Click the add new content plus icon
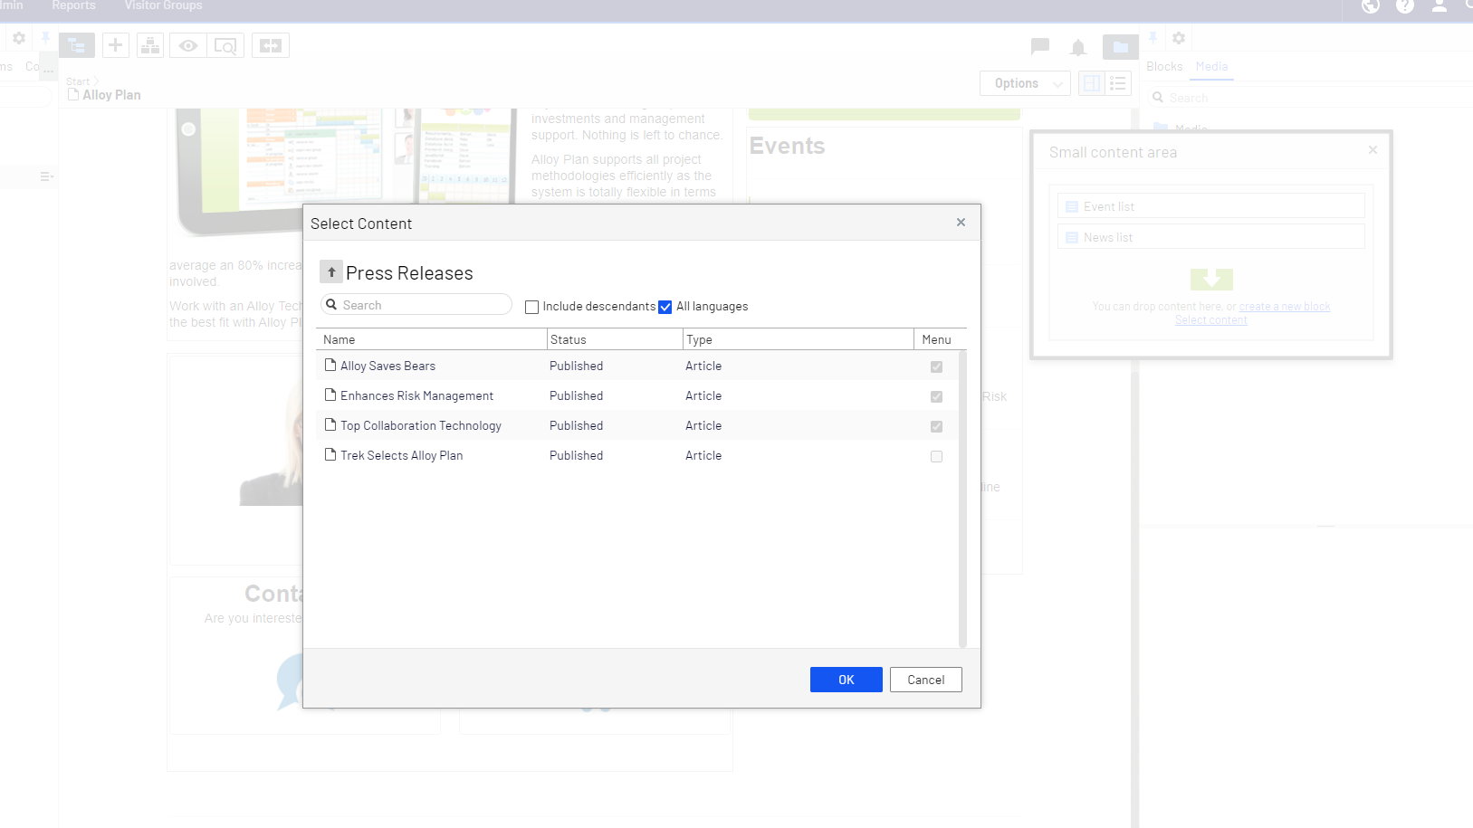The width and height of the screenshot is (1473, 828). [x=115, y=45]
